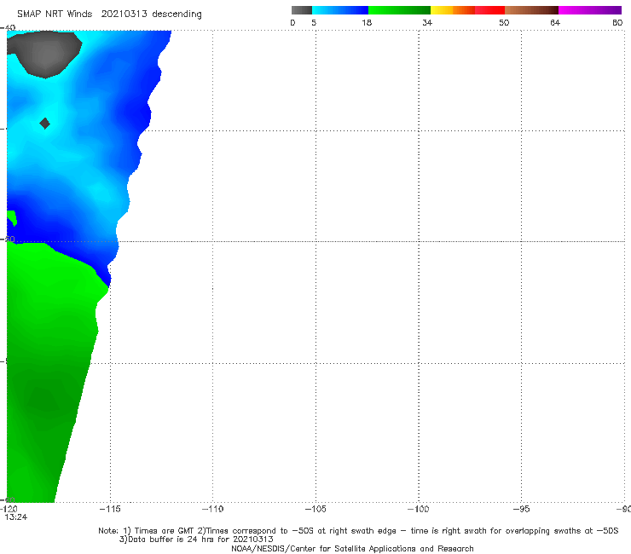Click the color scale label '18'
The height and width of the screenshot is (554, 631).
pyautogui.click(x=367, y=22)
